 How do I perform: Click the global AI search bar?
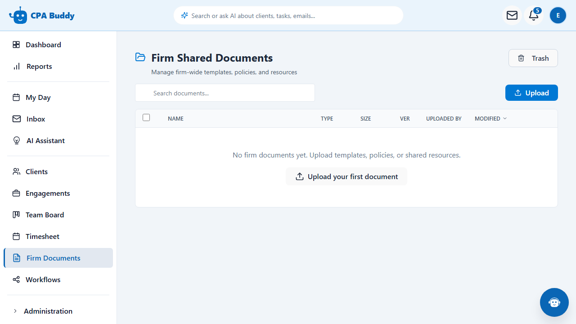click(x=288, y=15)
